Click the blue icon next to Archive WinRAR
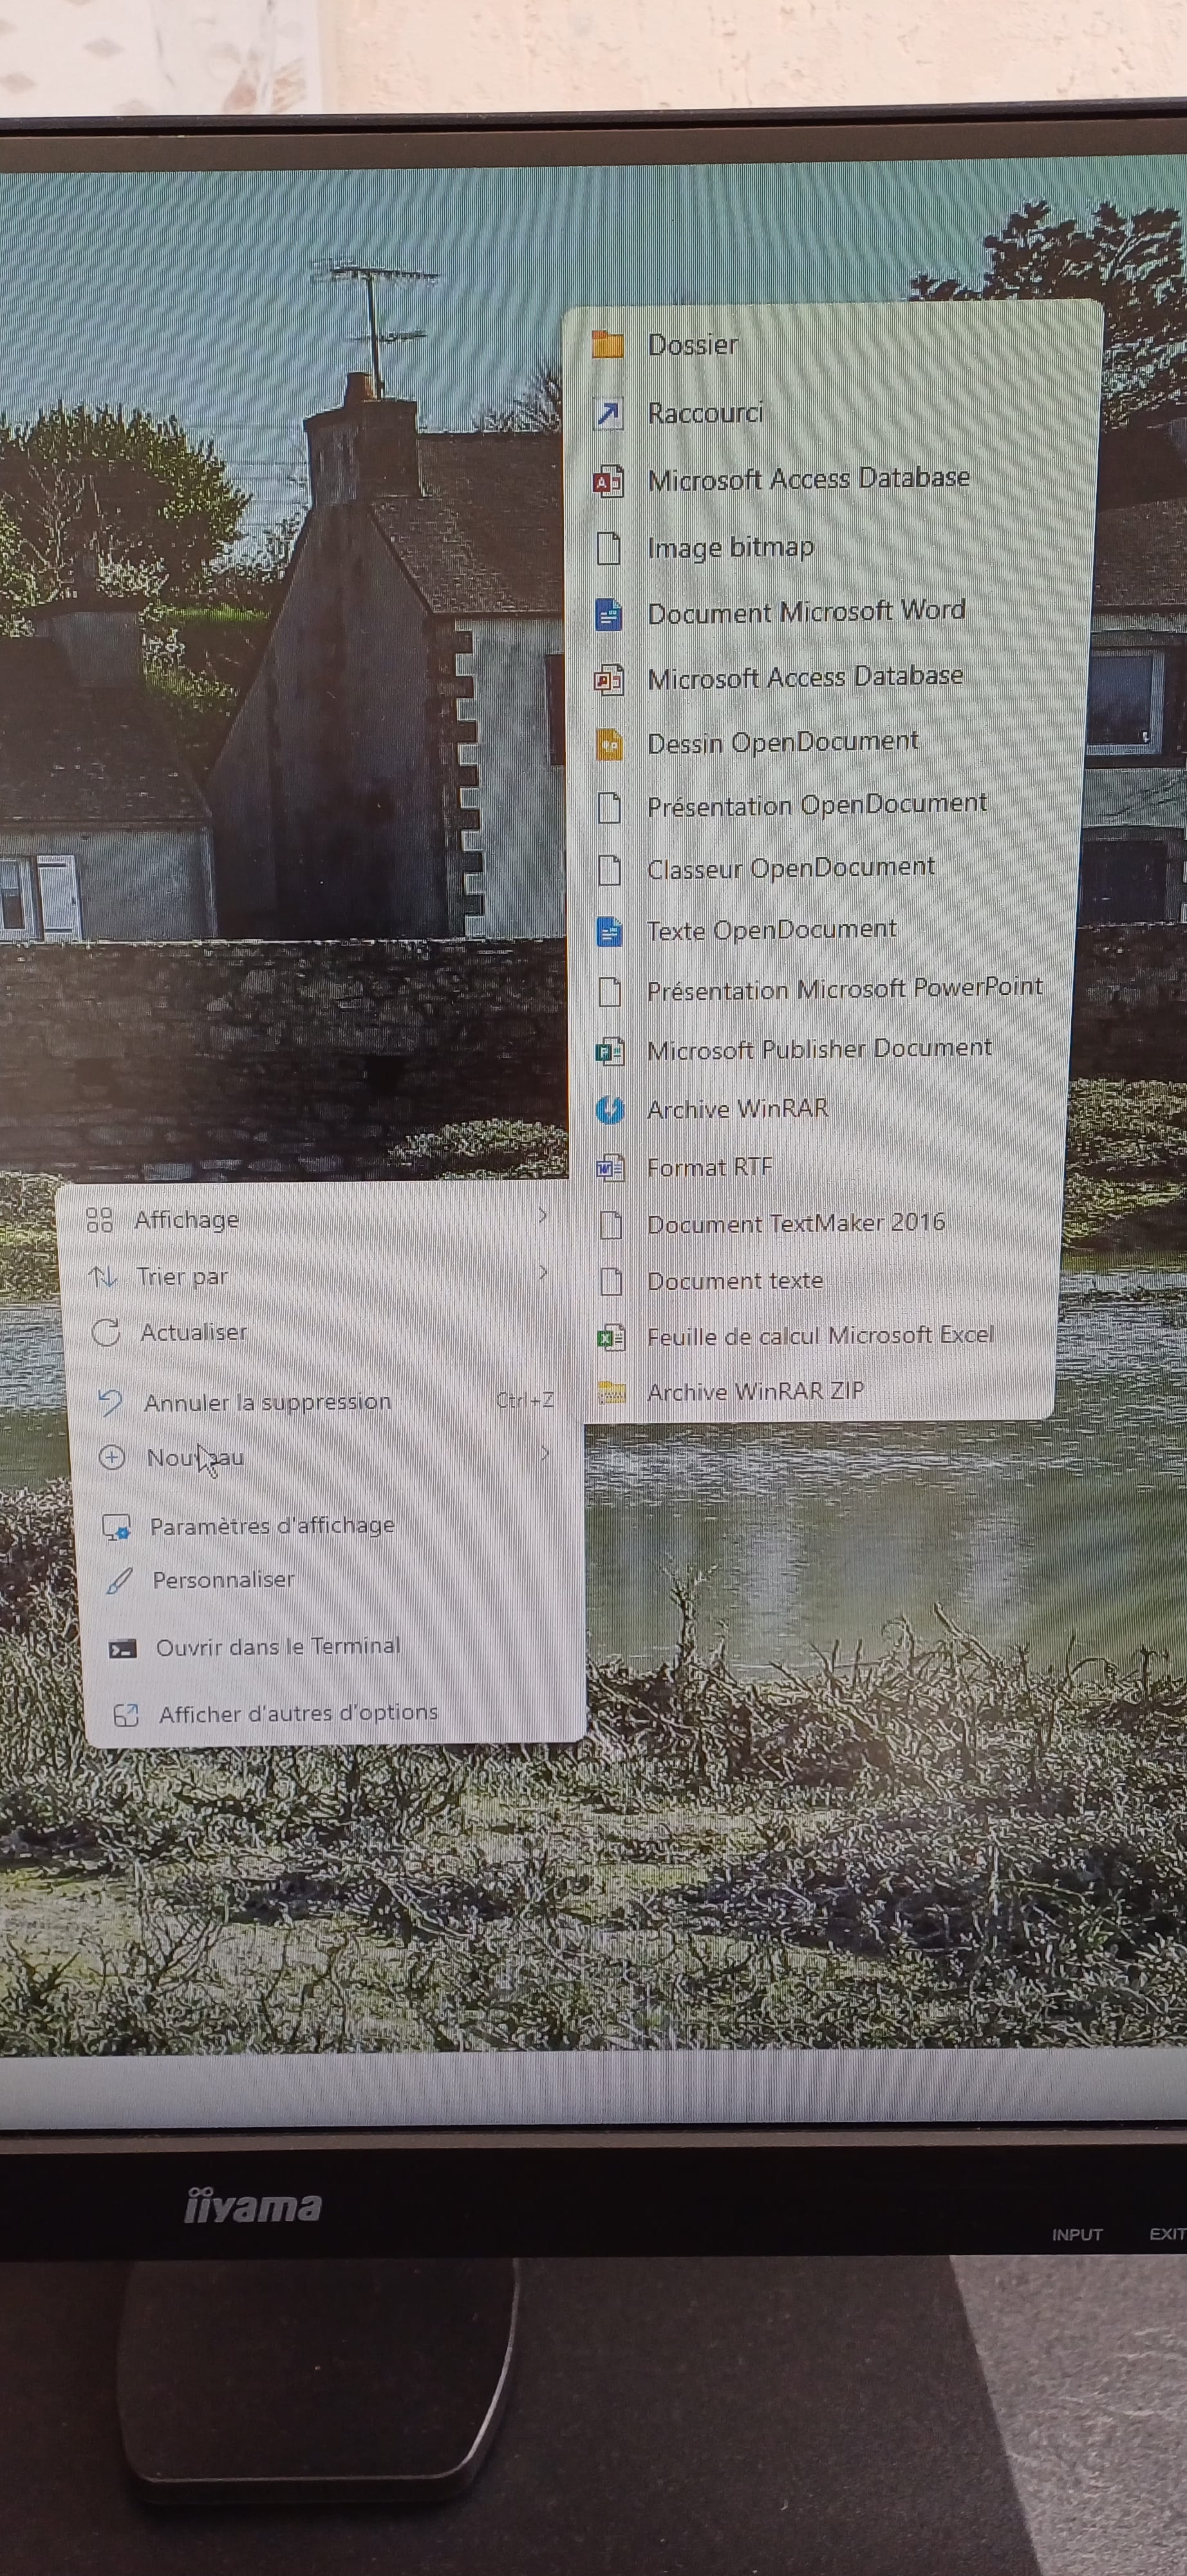This screenshot has height=2576, width=1187. tap(610, 1110)
